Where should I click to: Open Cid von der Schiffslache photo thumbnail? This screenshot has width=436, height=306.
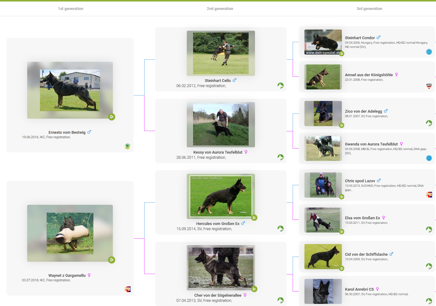pyautogui.click(x=323, y=256)
